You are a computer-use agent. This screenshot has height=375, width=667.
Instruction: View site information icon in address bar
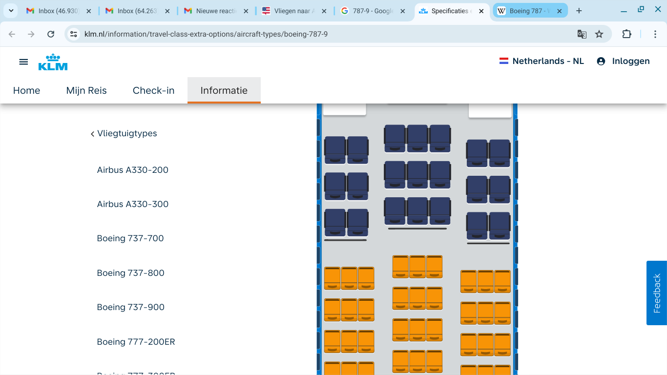pos(74,34)
